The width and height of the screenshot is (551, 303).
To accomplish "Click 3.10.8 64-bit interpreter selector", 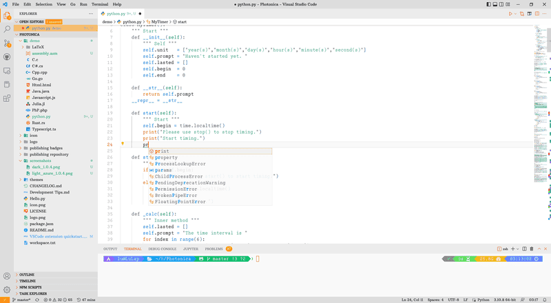I will pyautogui.click(x=505, y=300).
